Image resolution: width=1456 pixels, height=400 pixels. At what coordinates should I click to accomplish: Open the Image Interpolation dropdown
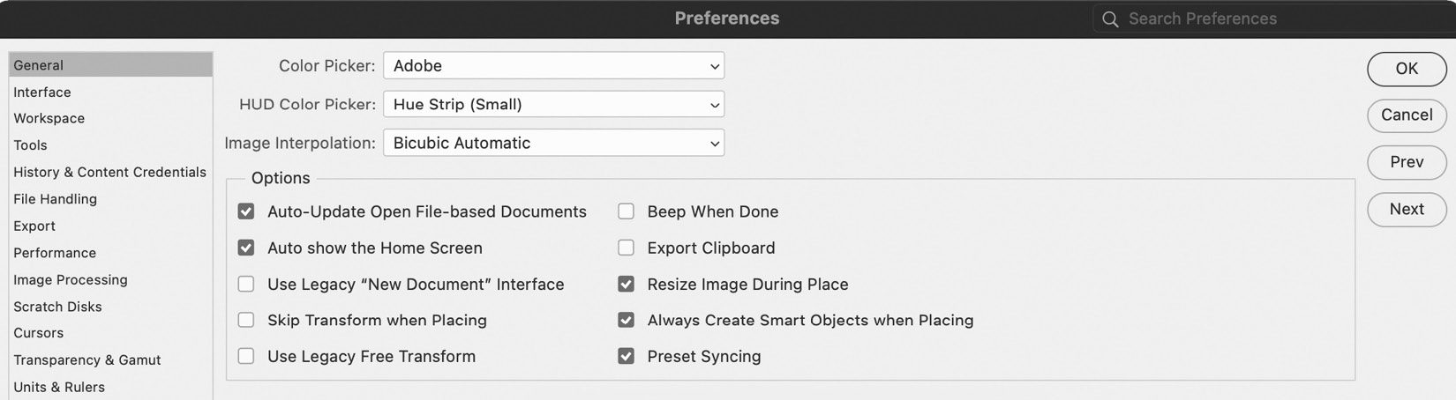(553, 143)
